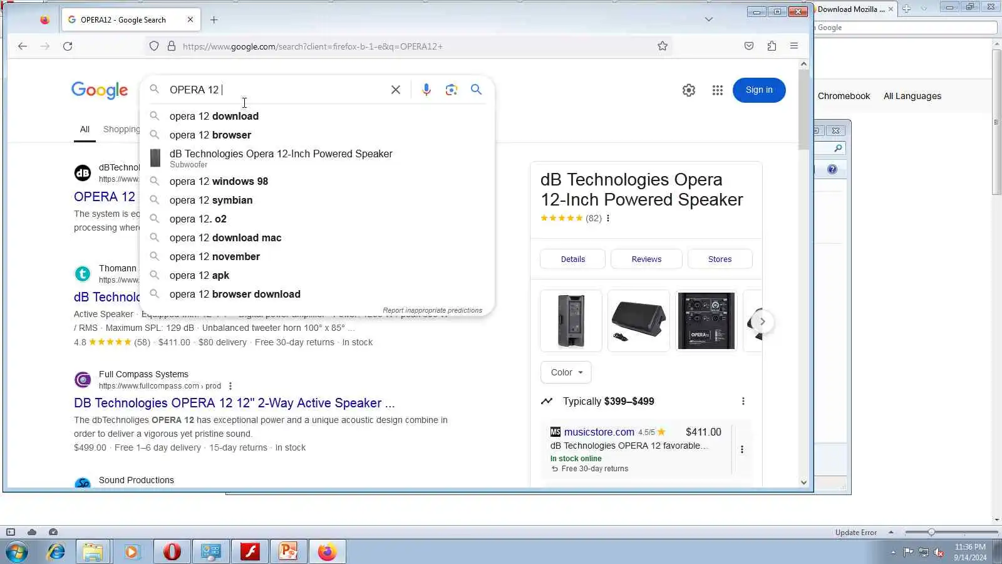Image resolution: width=1002 pixels, height=564 pixels.
Task: Open Google Lens image search
Action: (452, 90)
